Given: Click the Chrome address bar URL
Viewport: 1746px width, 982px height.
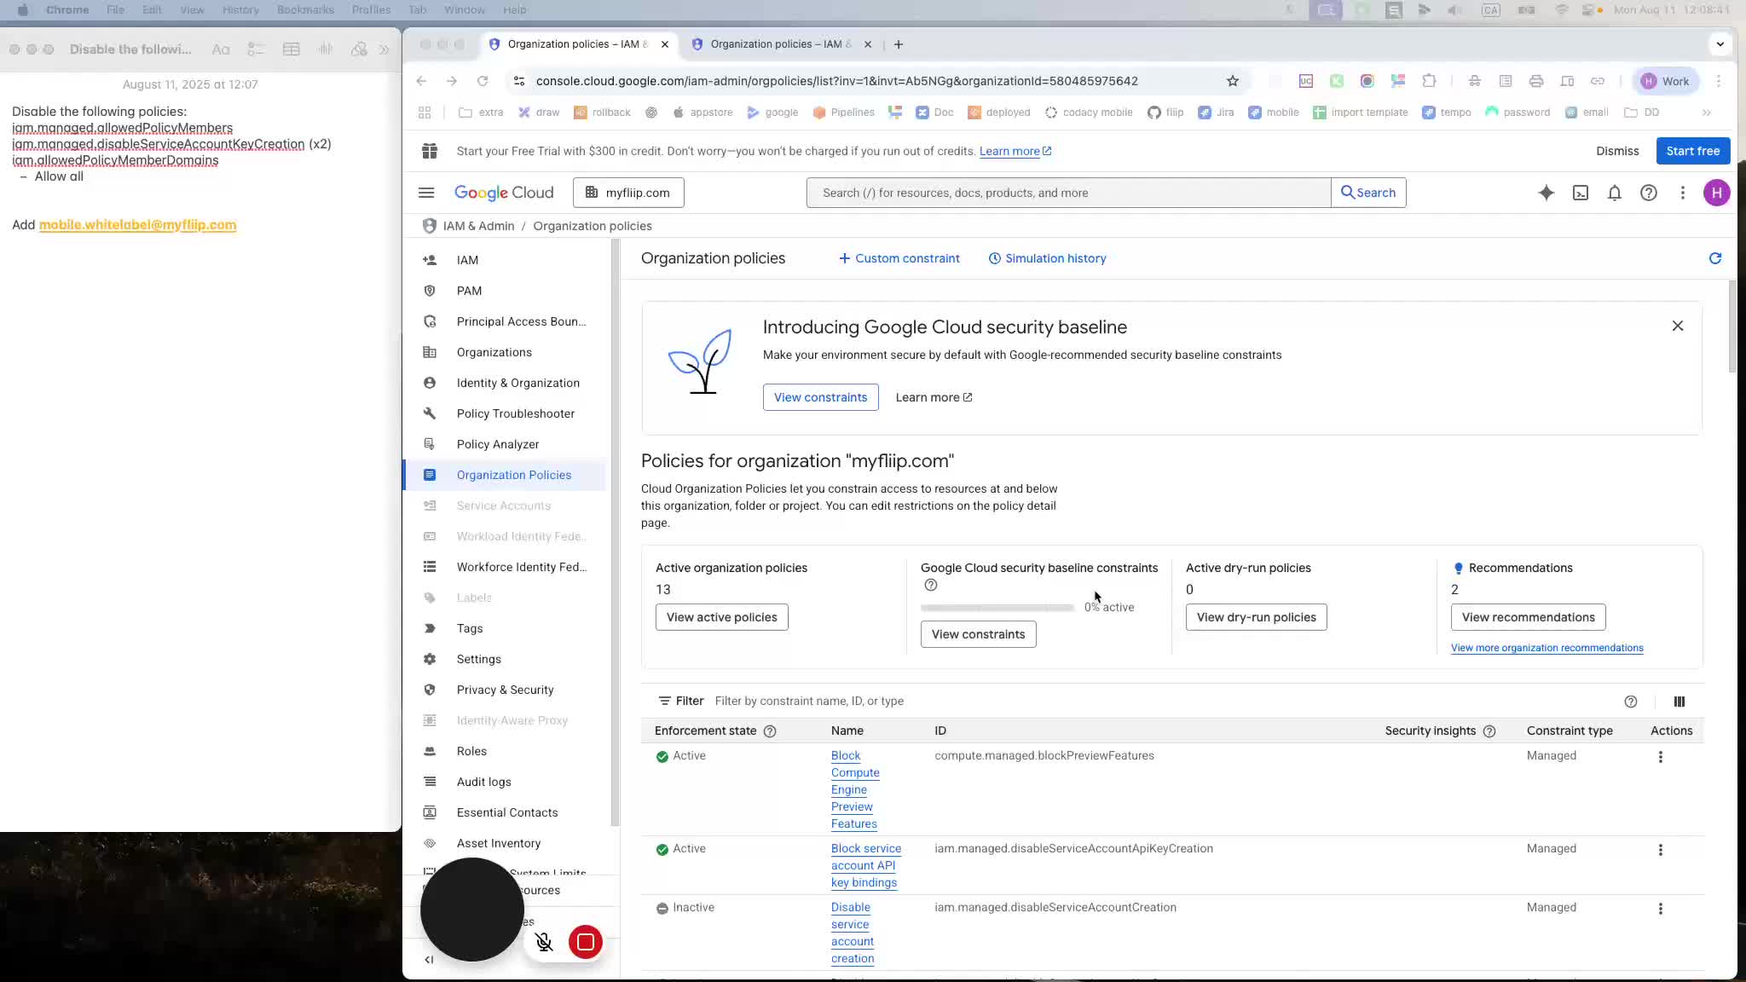Looking at the screenshot, I should point(836,81).
